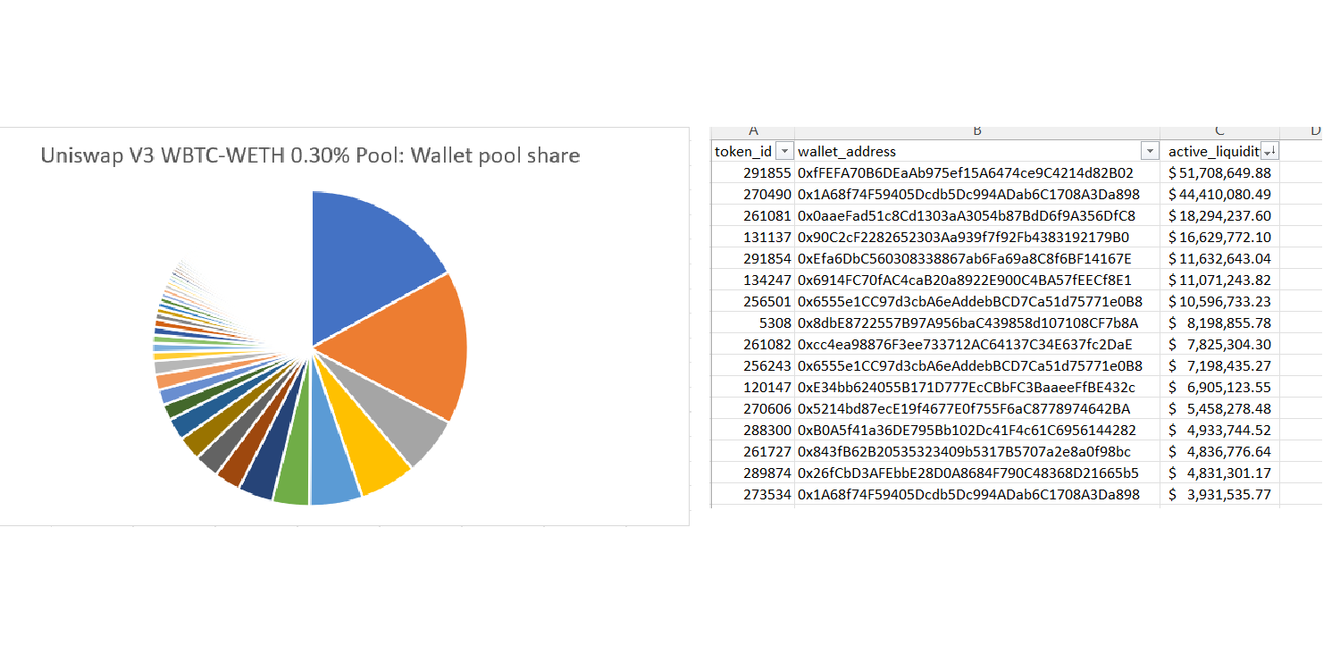
Task: Open the token_id filter dropdown
Action: tap(784, 151)
